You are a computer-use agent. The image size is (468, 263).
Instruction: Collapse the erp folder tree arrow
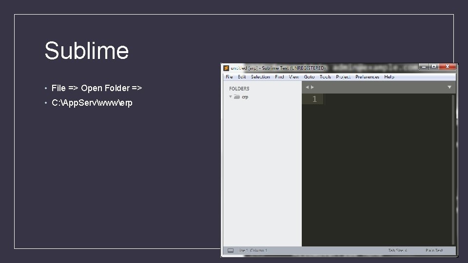(231, 96)
